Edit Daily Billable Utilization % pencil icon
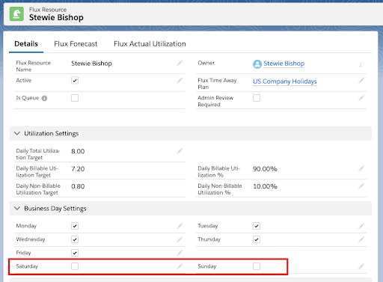This screenshot has width=383, height=282. pyautogui.click(x=361, y=168)
